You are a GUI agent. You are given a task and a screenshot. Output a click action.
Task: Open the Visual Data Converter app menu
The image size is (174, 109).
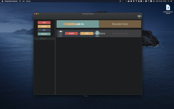point(11,1)
